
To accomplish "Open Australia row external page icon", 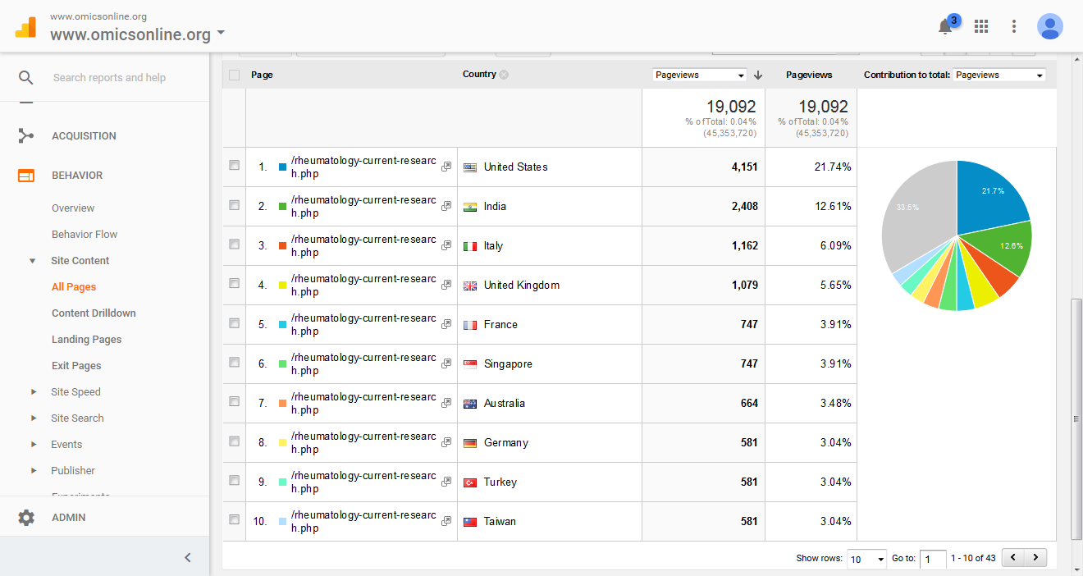I will [x=446, y=403].
